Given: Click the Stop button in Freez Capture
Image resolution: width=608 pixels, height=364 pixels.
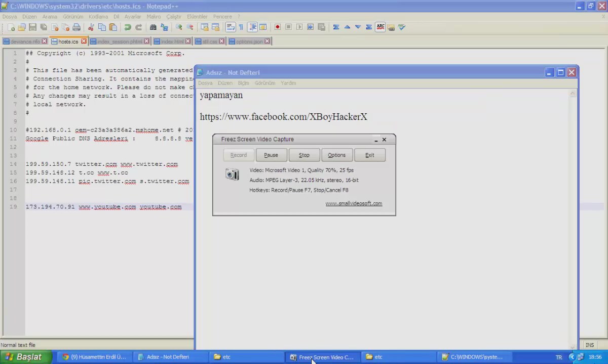Looking at the screenshot, I should point(304,155).
